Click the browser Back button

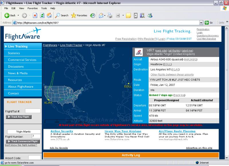coord(10,15)
